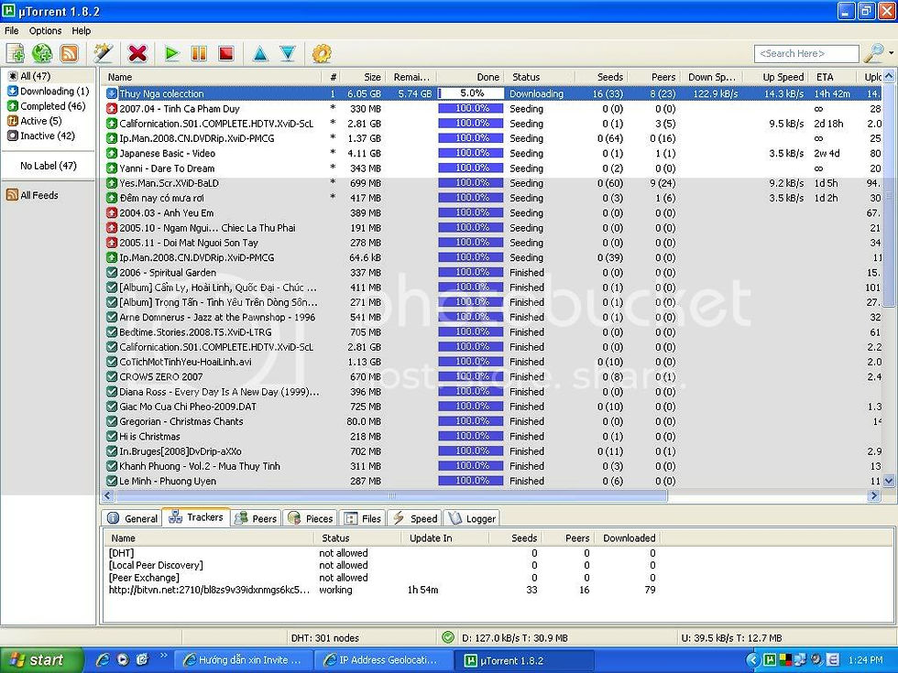Stop the torrent with the red stop icon
Image resolution: width=898 pixels, height=673 pixels.
pyautogui.click(x=226, y=53)
